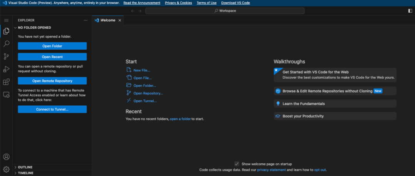The width and height of the screenshot is (415, 176).
Task: Click the opt out link
Action: [320, 170]
